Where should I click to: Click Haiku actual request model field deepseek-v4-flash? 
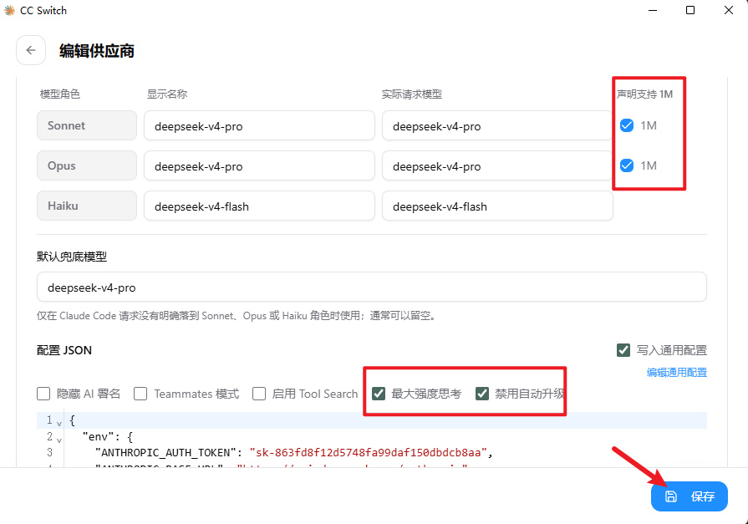(x=497, y=206)
